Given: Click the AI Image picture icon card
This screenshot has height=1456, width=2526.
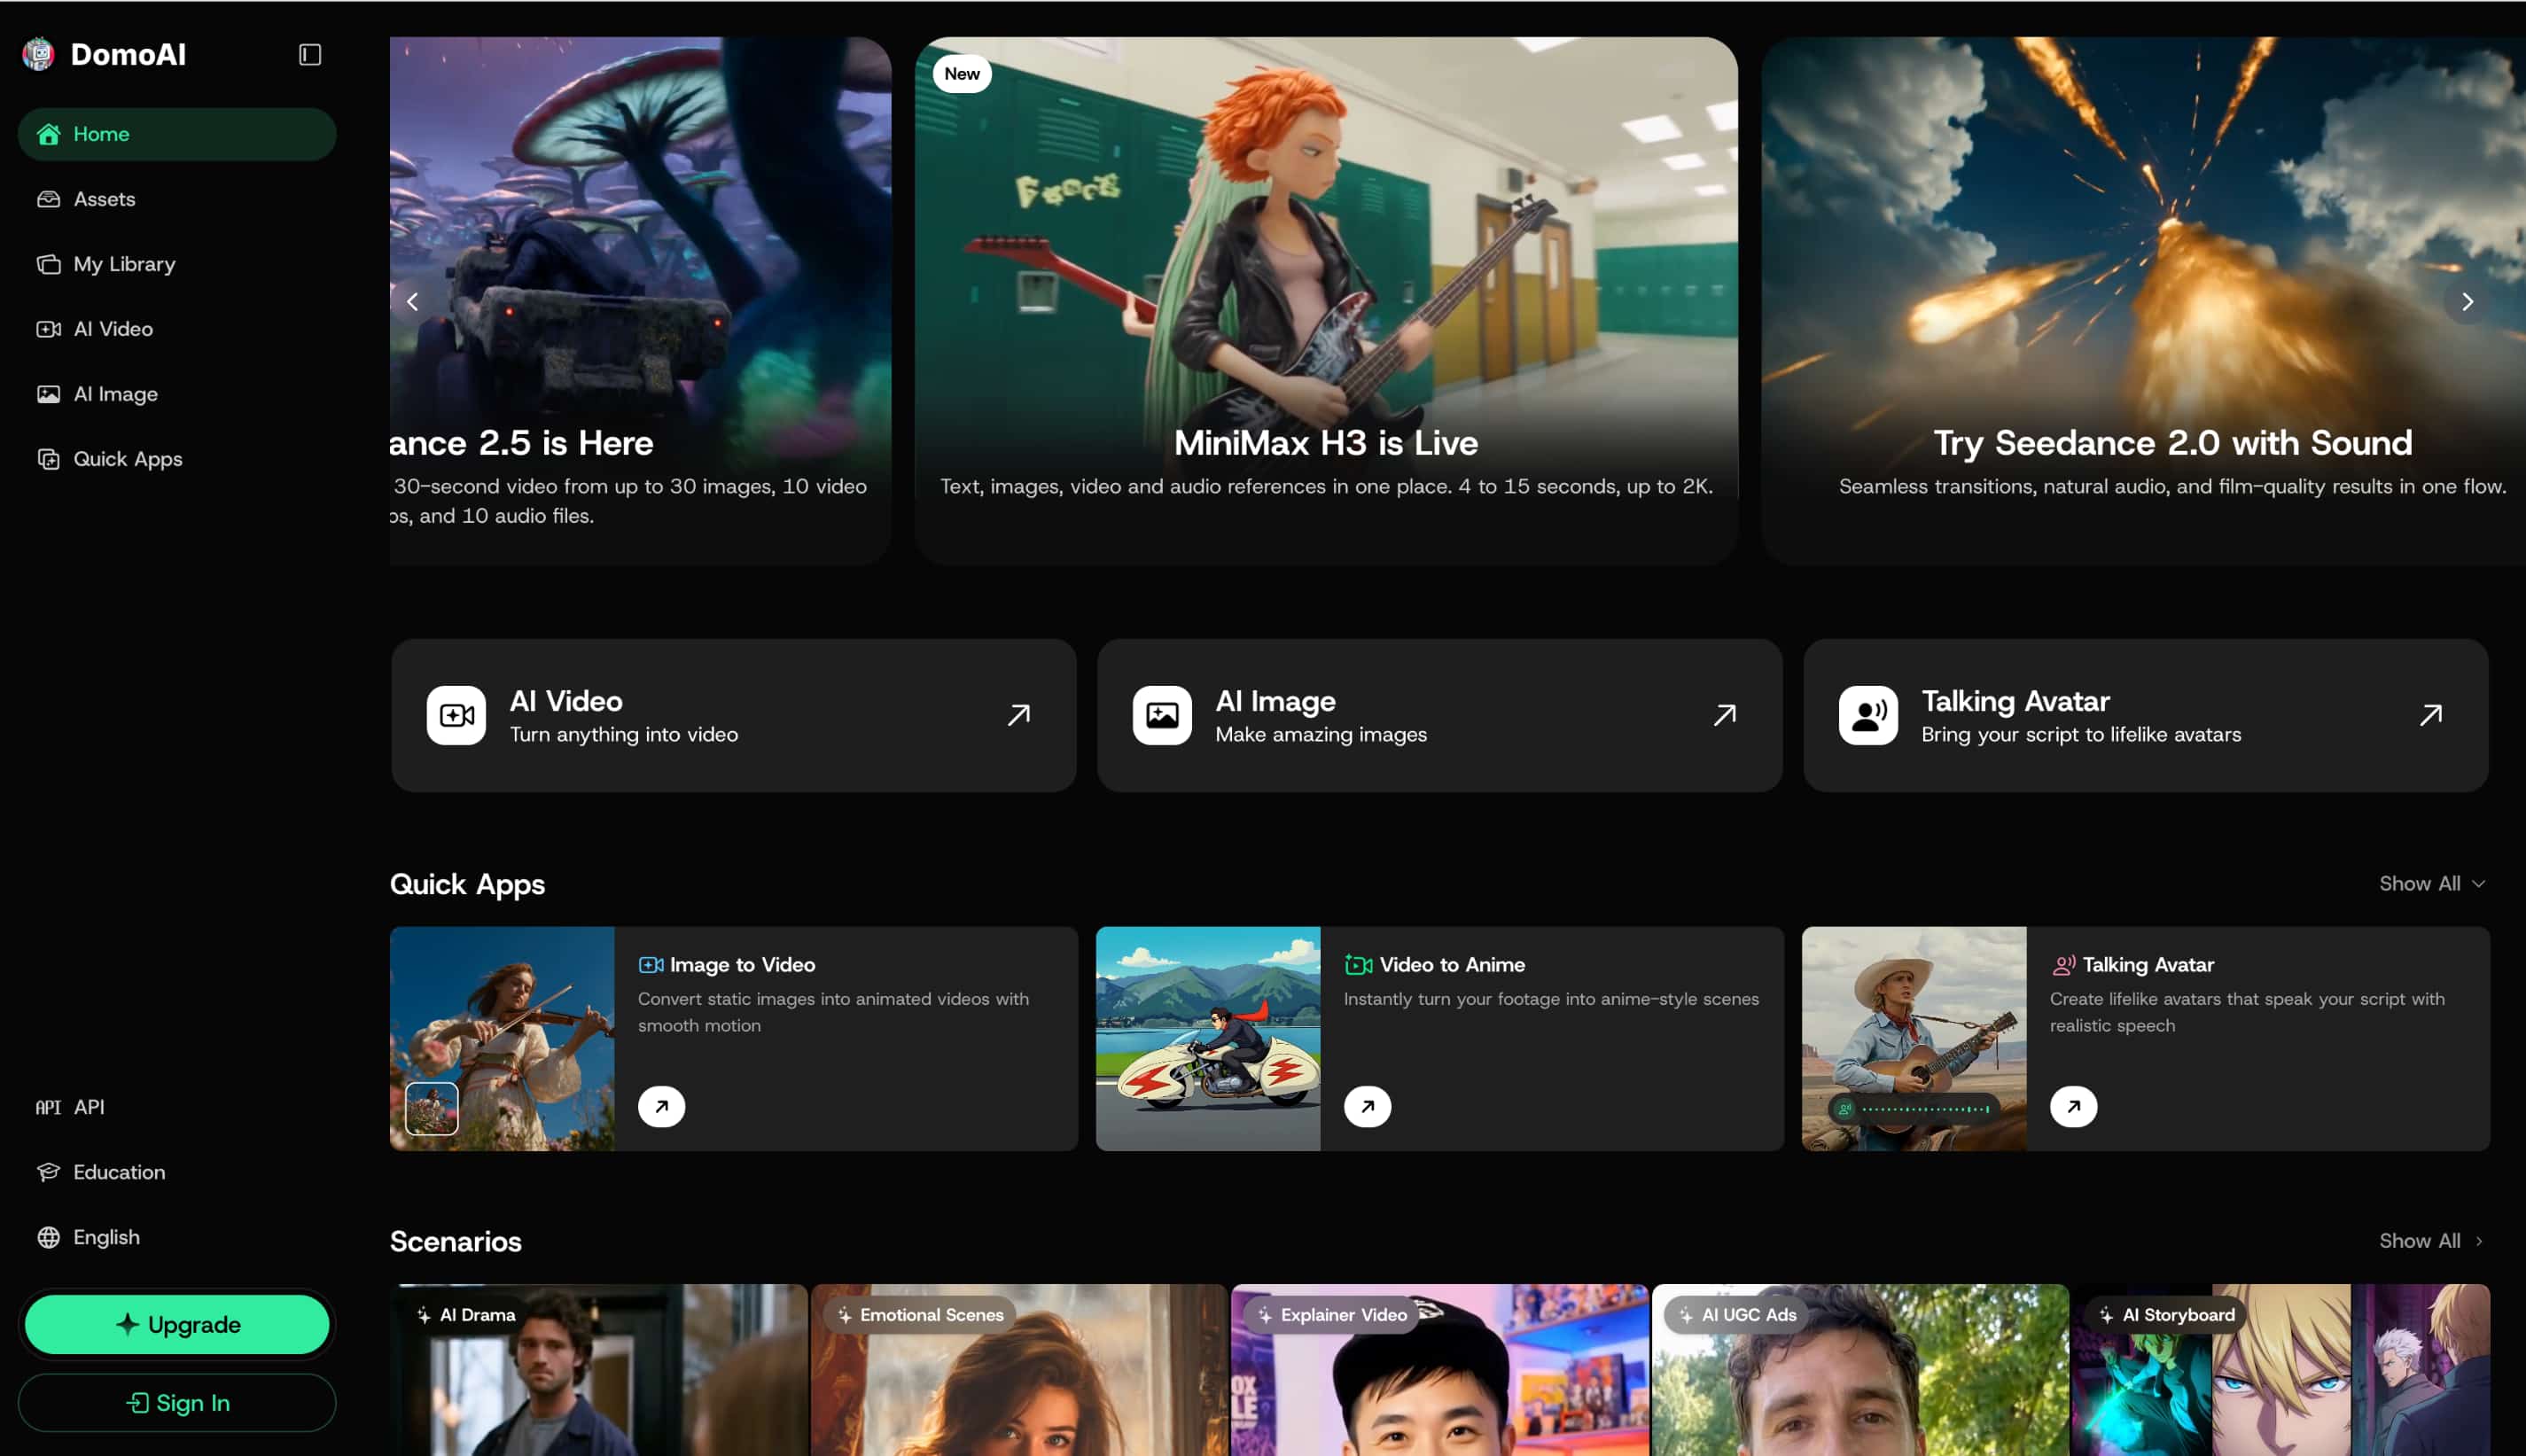Looking at the screenshot, I should (1162, 715).
